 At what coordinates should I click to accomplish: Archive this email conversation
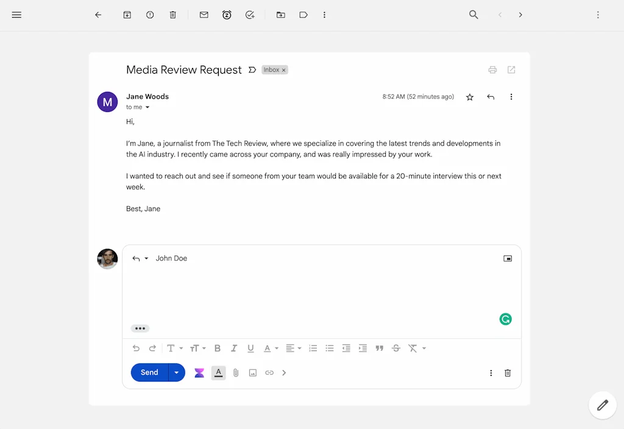pos(127,15)
